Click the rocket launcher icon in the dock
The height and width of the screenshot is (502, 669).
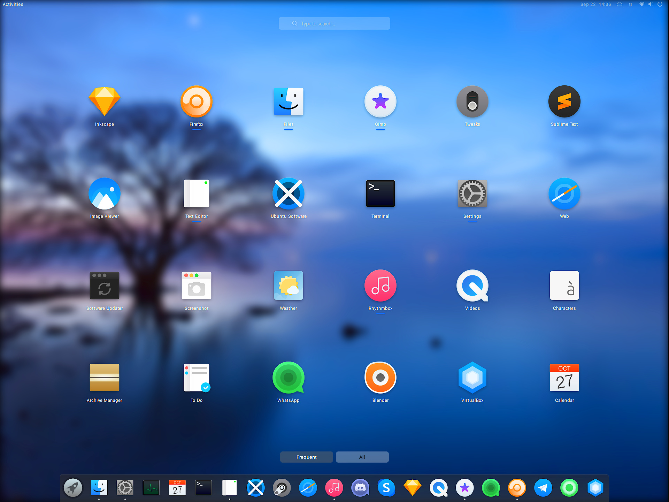[x=73, y=488]
